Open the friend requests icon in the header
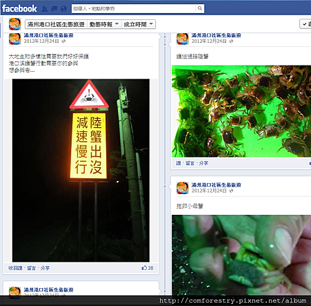 tap(45, 9)
